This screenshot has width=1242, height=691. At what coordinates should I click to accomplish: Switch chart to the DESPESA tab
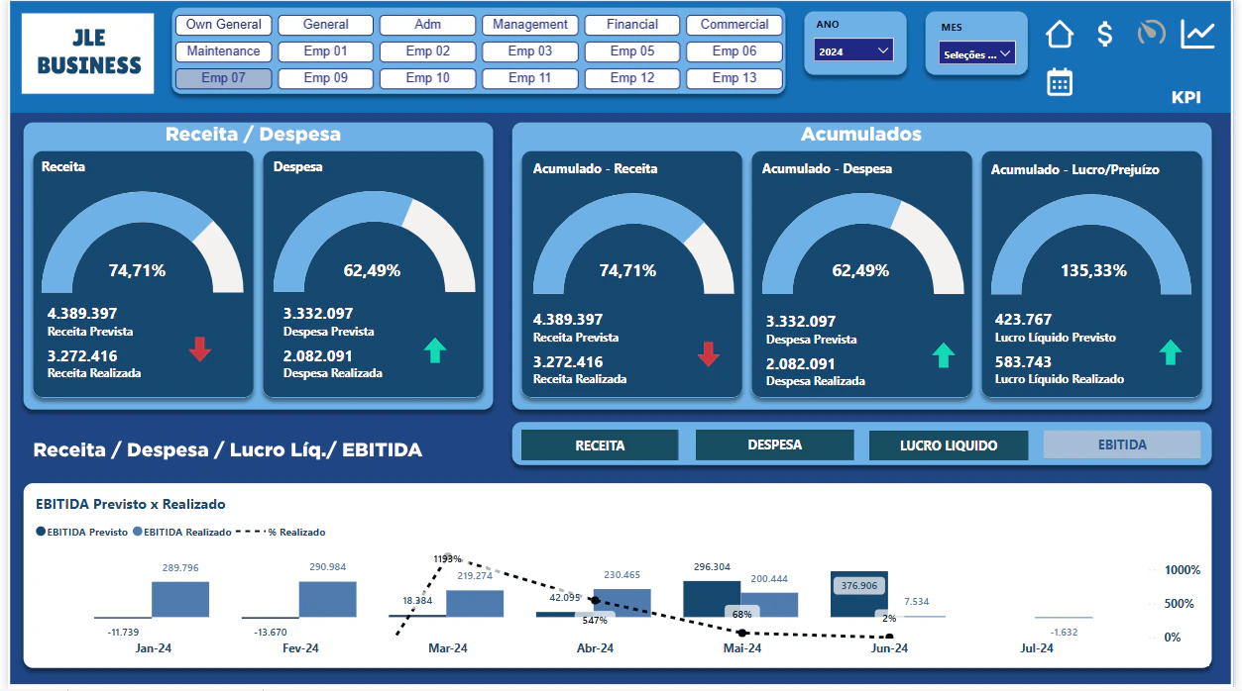[775, 445]
